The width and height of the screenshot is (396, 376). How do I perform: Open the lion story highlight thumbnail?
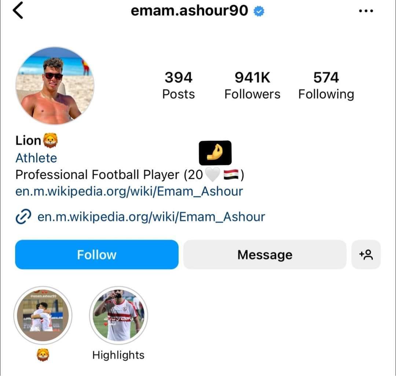(x=43, y=315)
